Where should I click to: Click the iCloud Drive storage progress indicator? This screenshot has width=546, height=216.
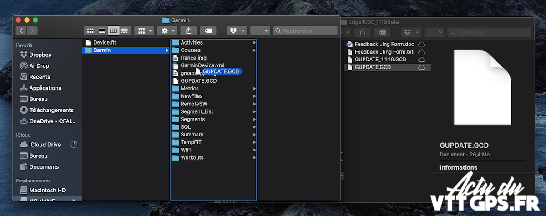(74, 145)
